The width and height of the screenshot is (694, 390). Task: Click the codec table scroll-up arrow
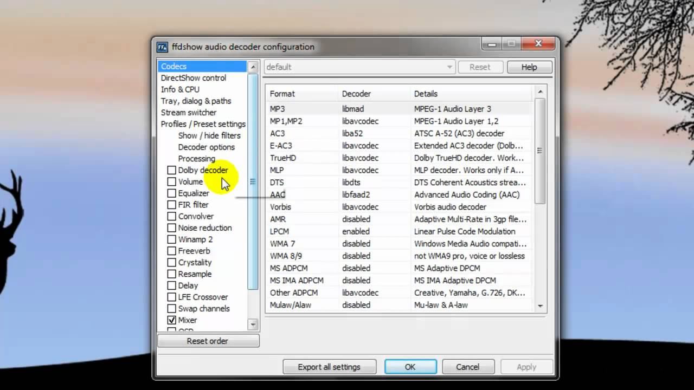point(540,91)
